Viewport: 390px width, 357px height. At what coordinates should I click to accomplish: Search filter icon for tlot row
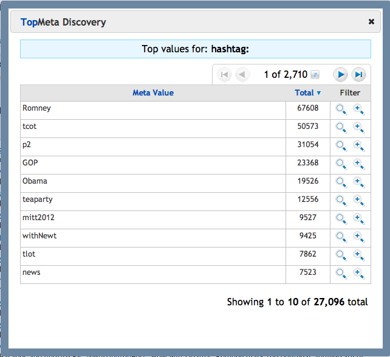pos(341,255)
